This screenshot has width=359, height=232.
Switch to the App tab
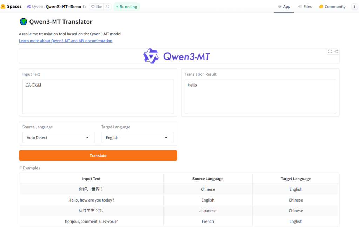tap(284, 7)
